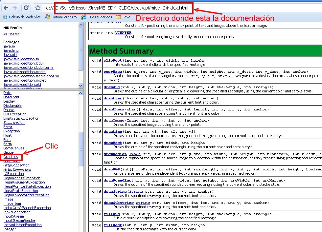The image size is (322, 232).
Task: Click the All Classes link
Action: pos(11,34)
